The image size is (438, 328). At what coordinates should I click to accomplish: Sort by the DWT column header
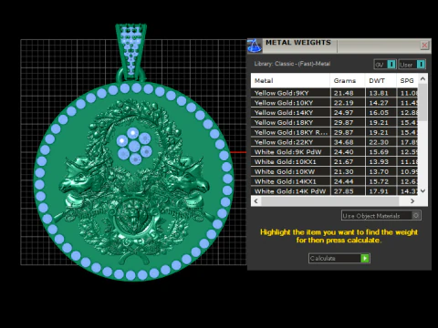tap(381, 80)
